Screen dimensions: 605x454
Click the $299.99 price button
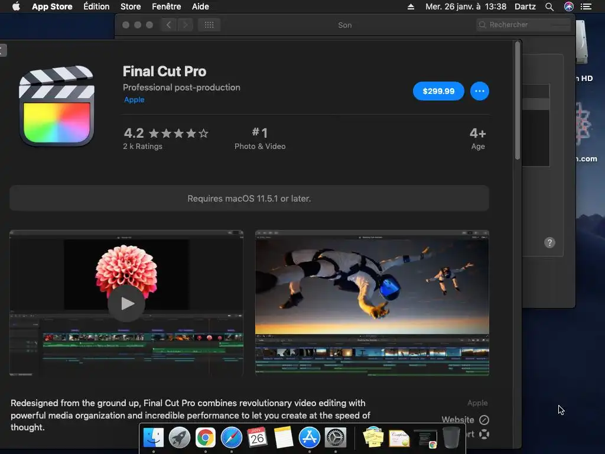pos(438,91)
